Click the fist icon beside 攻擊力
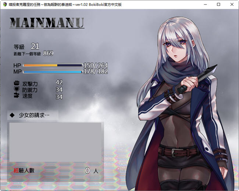The height and width of the screenshot is (191, 239). (16, 83)
